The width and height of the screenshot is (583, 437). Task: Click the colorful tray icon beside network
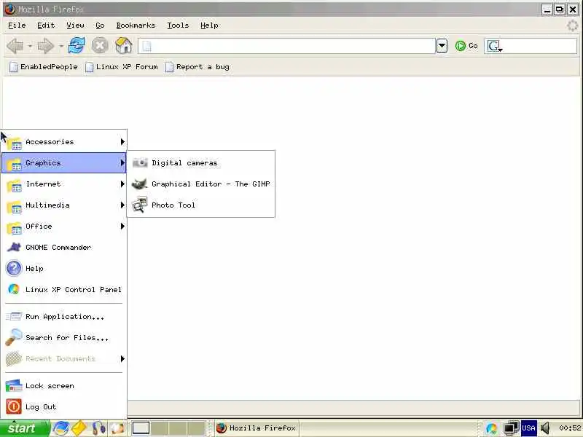[x=491, y=428]
